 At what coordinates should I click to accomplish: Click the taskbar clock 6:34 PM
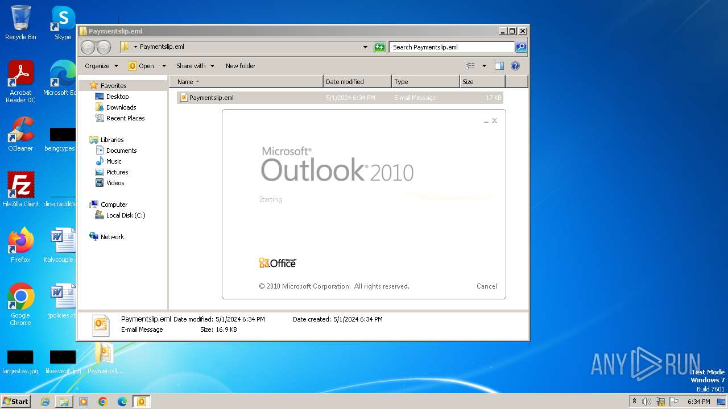click(x=698, y=402)
